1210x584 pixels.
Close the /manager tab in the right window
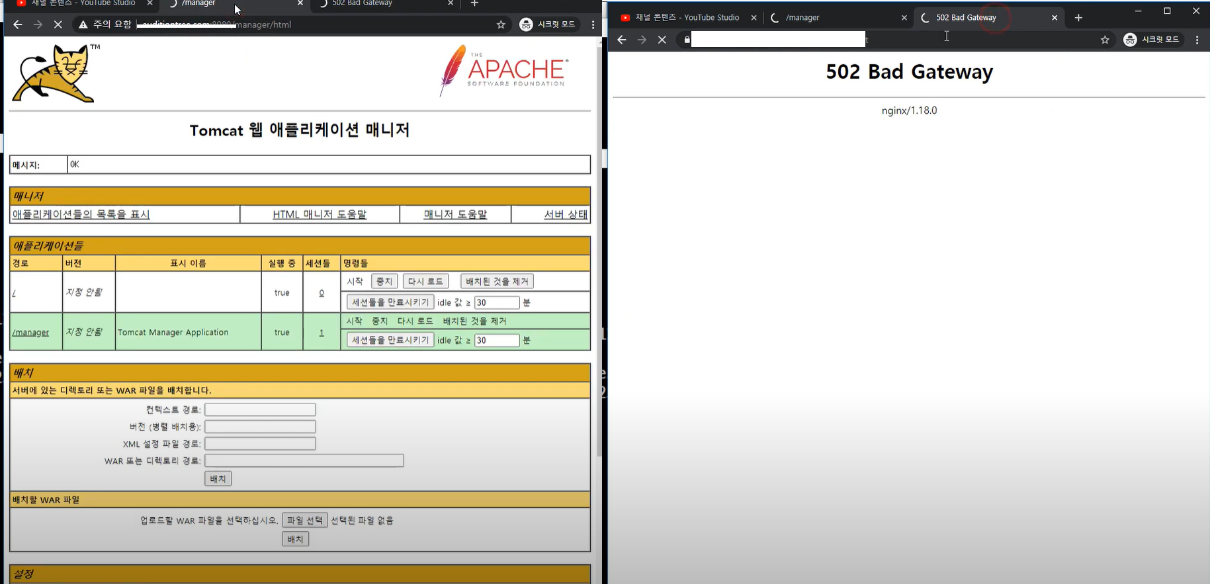904,18
